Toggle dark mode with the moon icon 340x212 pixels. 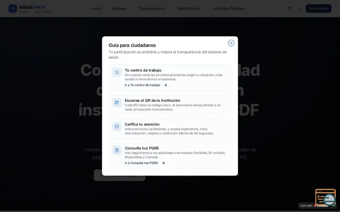point(300,8)
